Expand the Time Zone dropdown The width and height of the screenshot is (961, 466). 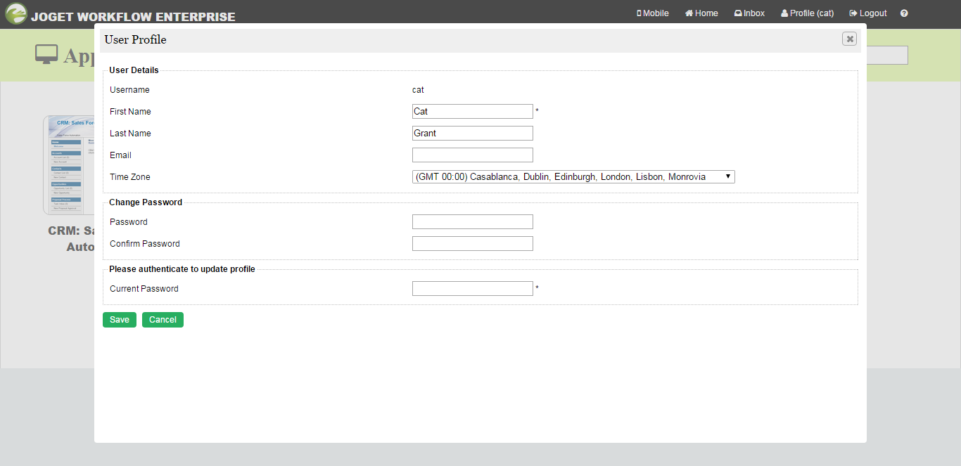[573, 177]
